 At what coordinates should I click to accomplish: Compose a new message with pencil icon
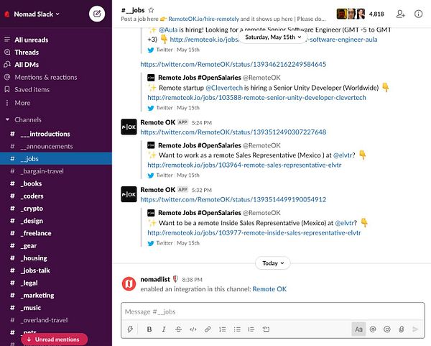[97, 14]
